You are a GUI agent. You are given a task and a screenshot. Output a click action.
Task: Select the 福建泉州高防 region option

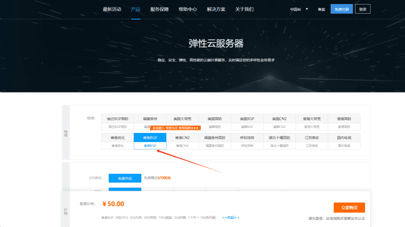point(215,141)
